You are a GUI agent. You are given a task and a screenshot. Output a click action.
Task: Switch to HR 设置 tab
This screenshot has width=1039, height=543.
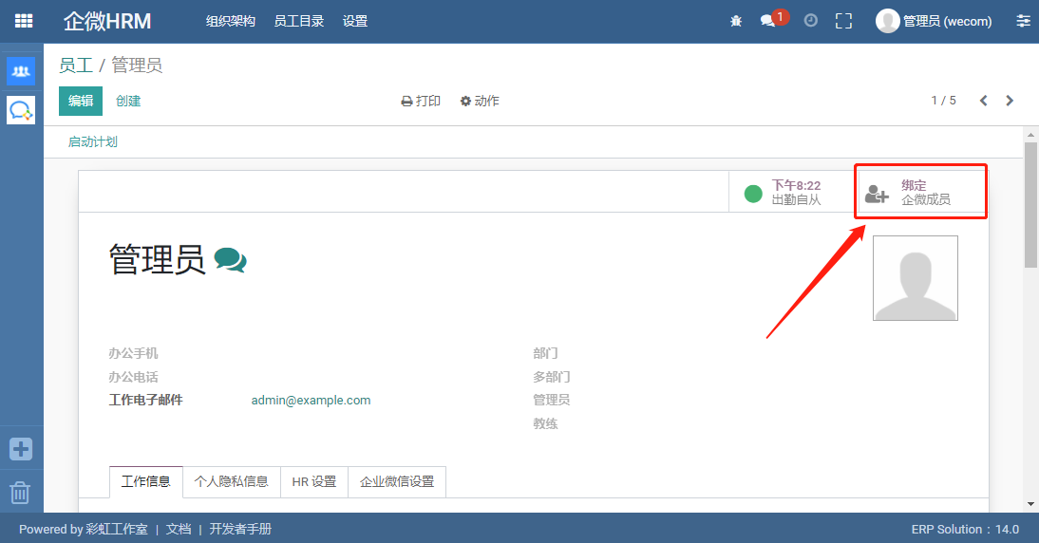(314, 481)
